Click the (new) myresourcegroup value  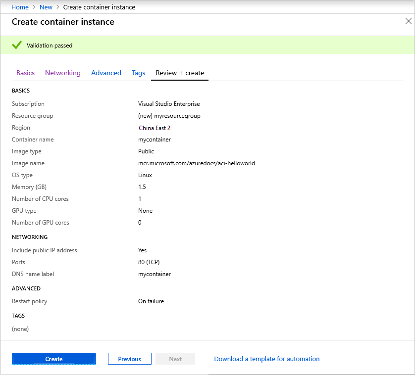169,116
